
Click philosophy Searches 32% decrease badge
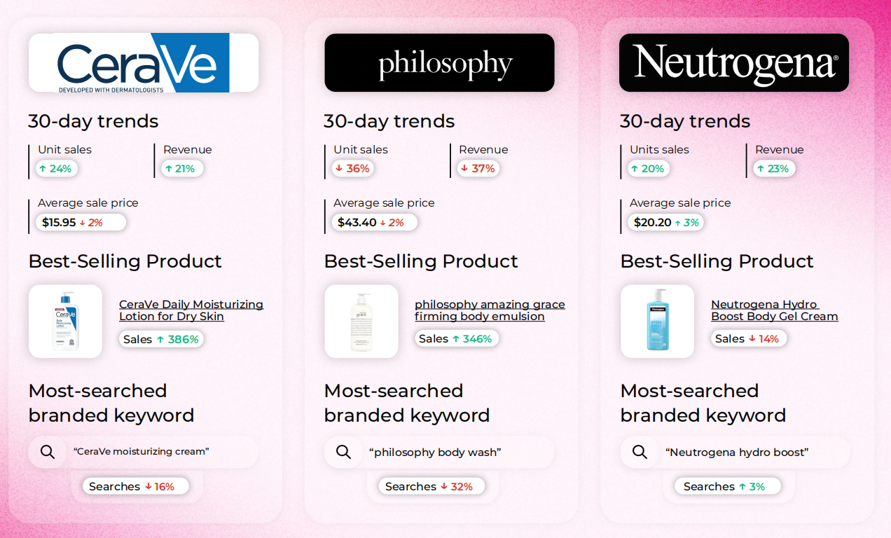tap(431, 486)
